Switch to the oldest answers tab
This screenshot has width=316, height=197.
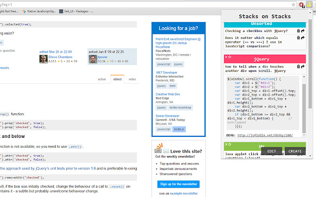point(118,79)
